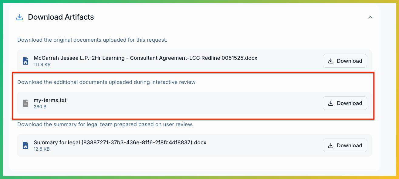Viewport: 399px width, 179px height.
Task: Click the 260 B file size label
Action: click(x=40, y=107)
